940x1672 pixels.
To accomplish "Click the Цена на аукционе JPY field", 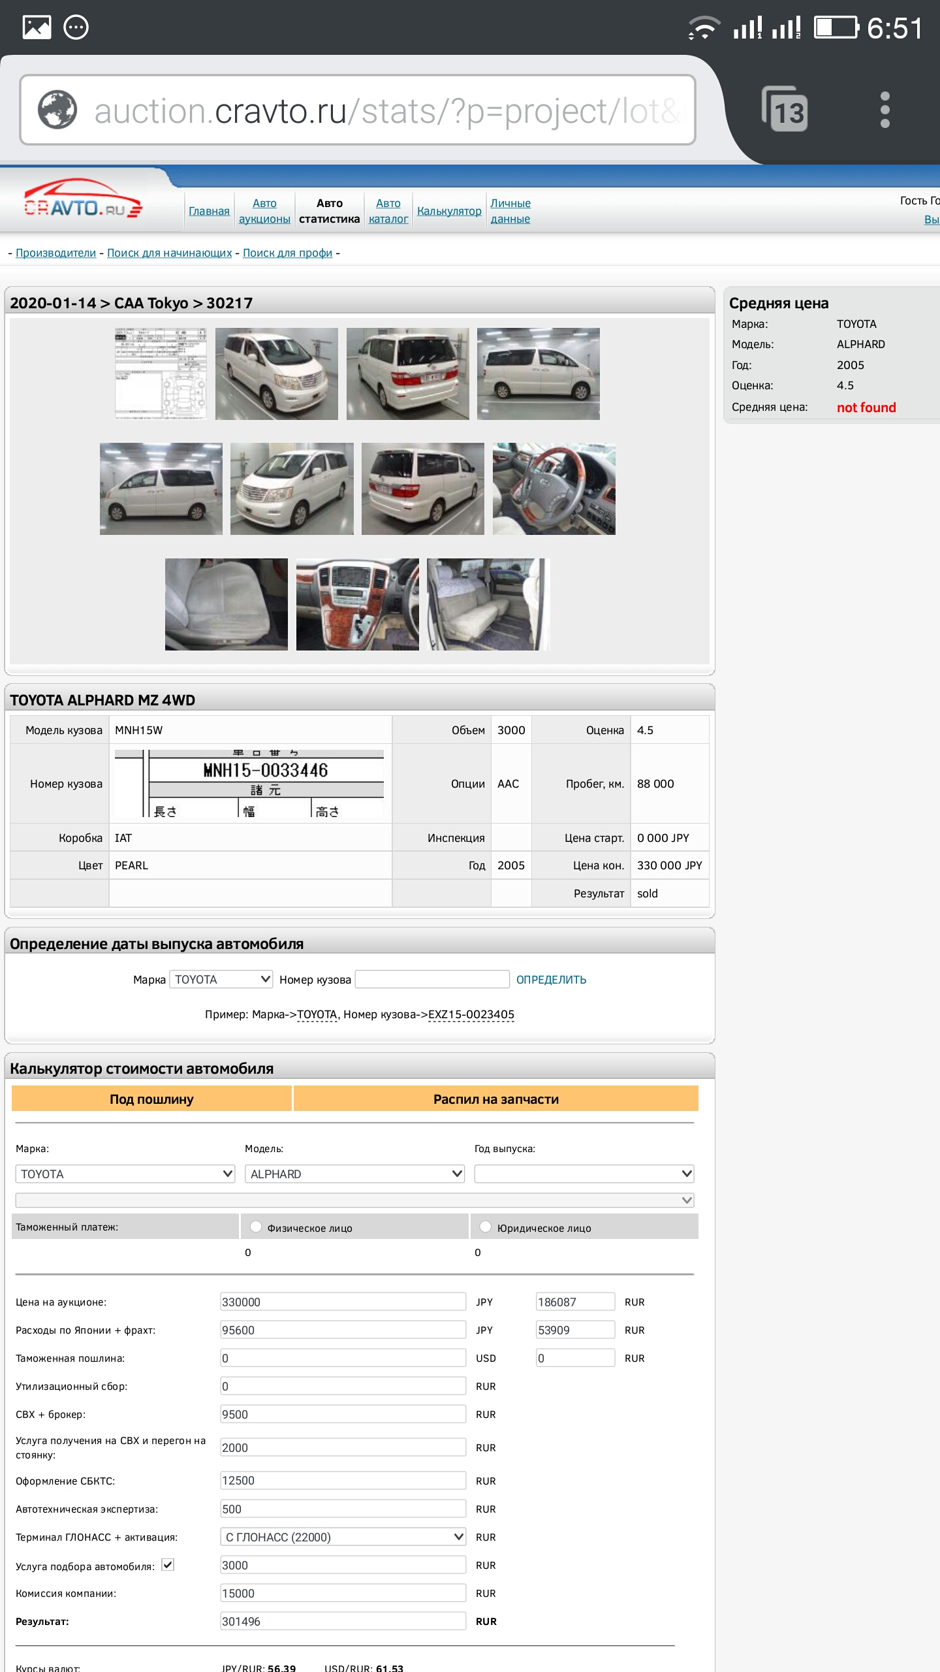I will (x=343, y=1302).
